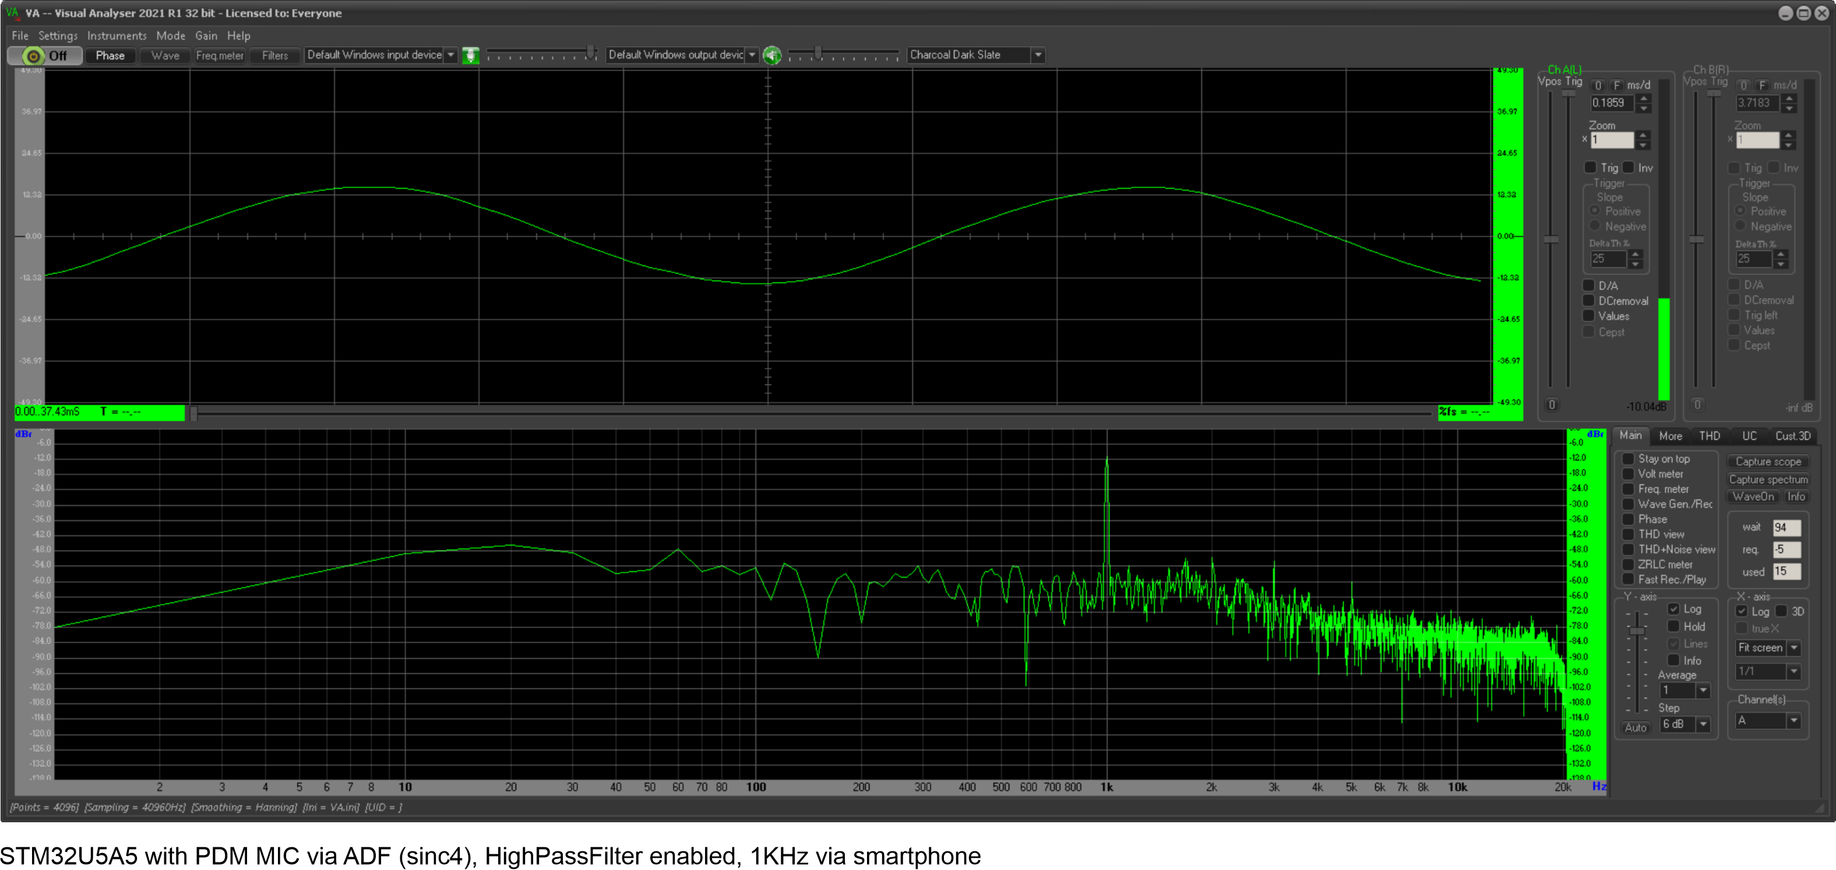Open the Settings menu
Viewport: 1836px width, 870px height.
(58, 36)
